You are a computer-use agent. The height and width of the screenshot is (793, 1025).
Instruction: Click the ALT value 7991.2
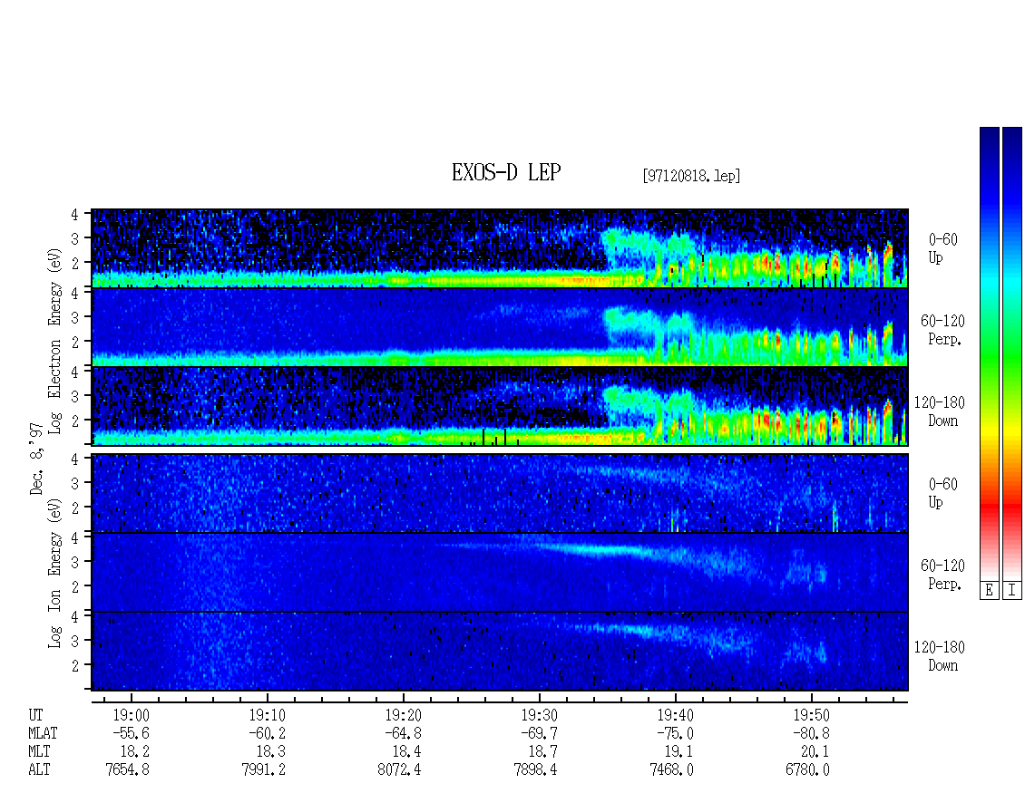pyautogui.click(x=263, y=770)
